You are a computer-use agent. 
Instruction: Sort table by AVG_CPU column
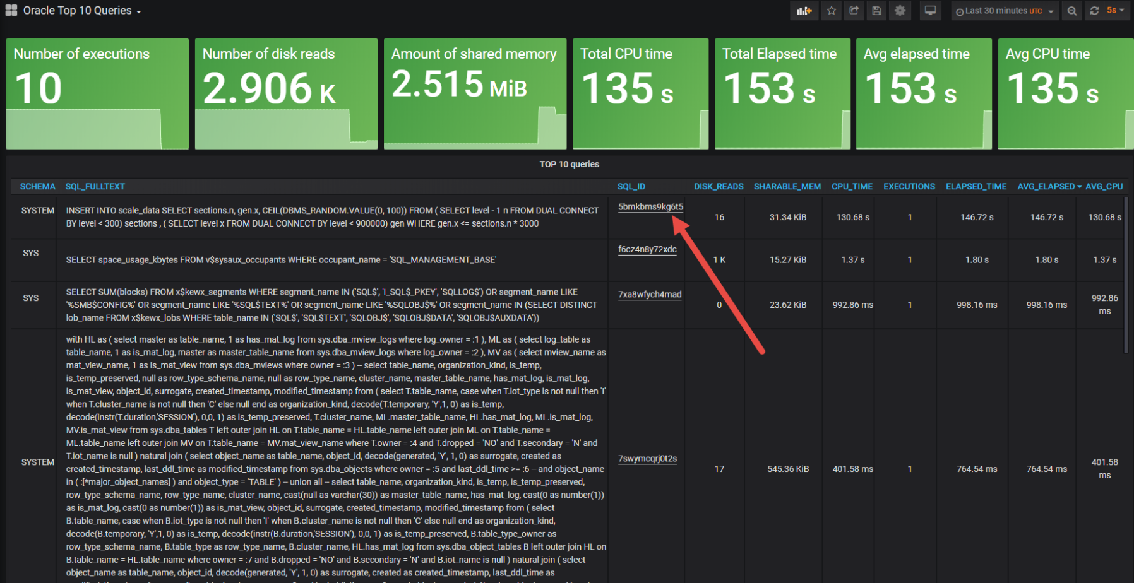[x=1104, y=187]
